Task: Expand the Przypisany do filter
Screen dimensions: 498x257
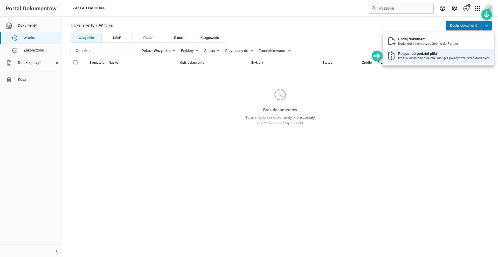Action: [x=239, y=51]
